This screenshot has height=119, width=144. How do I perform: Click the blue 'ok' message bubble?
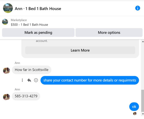(x=134, y=107)
